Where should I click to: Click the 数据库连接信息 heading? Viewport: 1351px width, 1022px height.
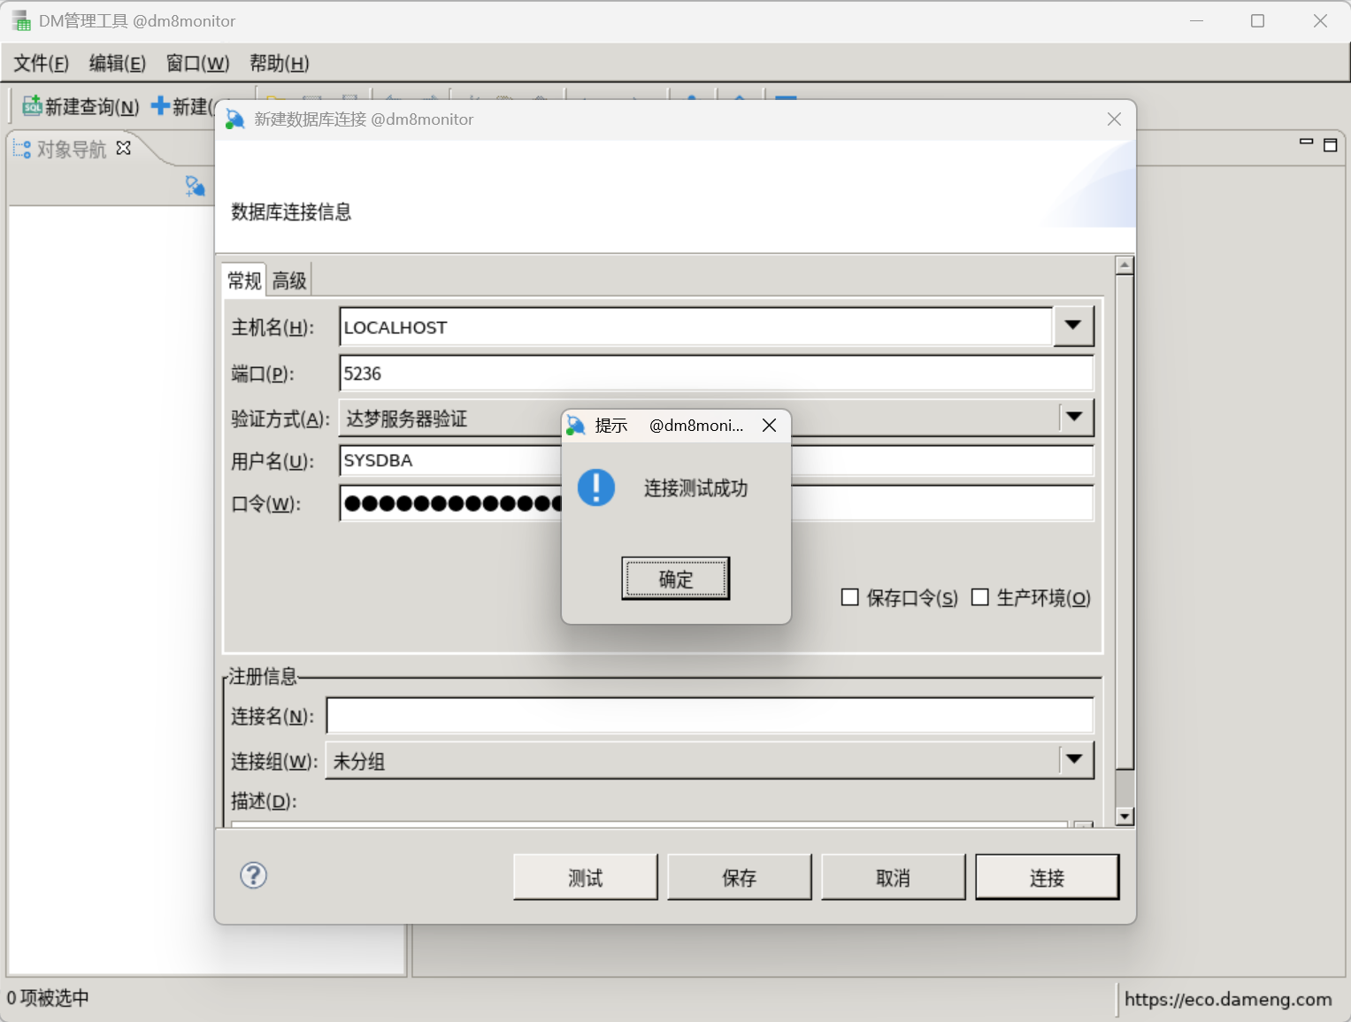point(291,211)
